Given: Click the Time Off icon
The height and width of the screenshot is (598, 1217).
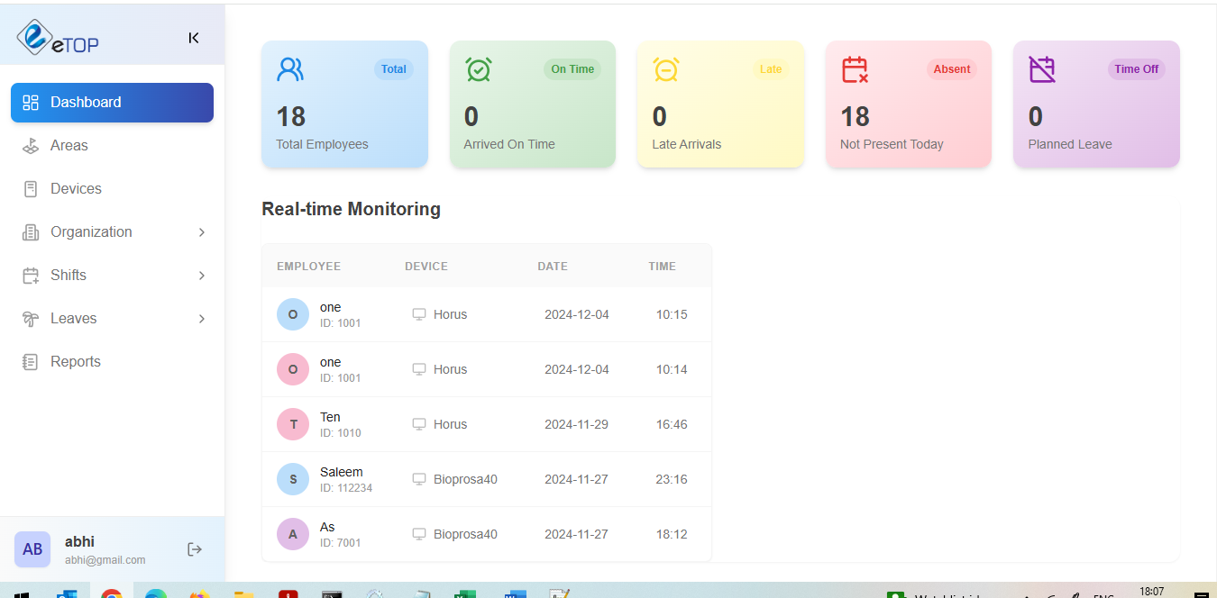Looking at the screenshot, I should [x=1042, y=68].
